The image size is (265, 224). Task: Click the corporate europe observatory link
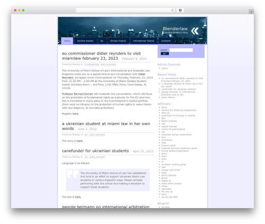176,135
